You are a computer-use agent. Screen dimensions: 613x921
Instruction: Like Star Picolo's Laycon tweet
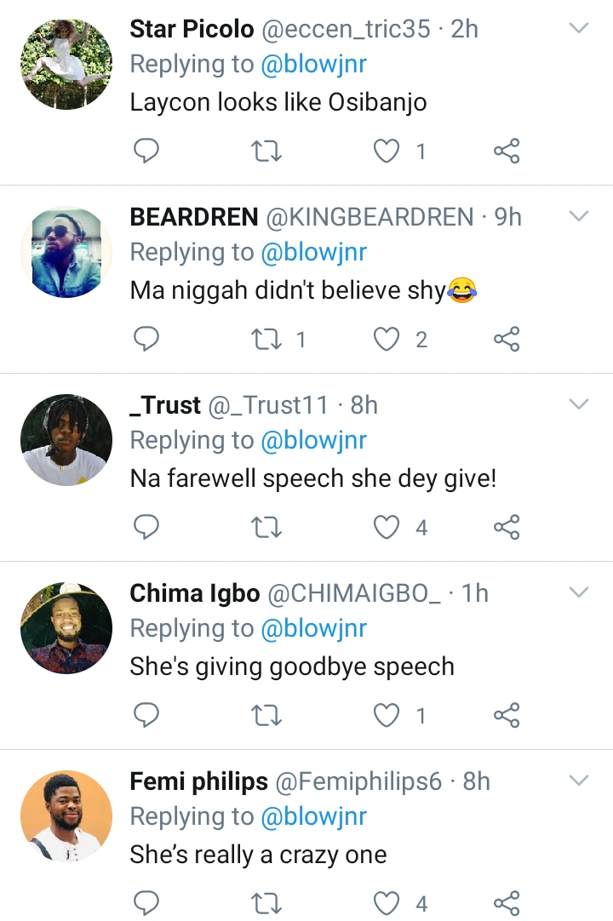(x=387, y=152)
